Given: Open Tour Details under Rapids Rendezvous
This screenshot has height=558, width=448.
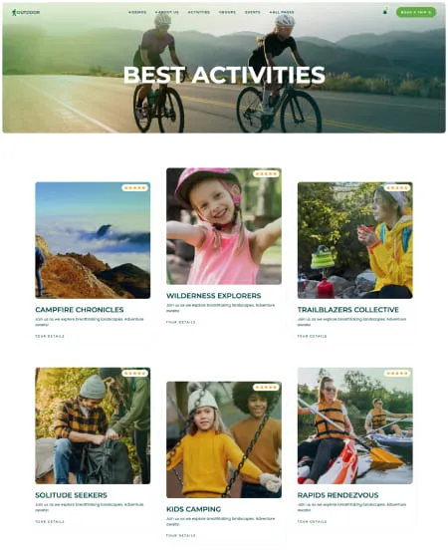Looking at the screenshot, I should [x=312, y=522].
